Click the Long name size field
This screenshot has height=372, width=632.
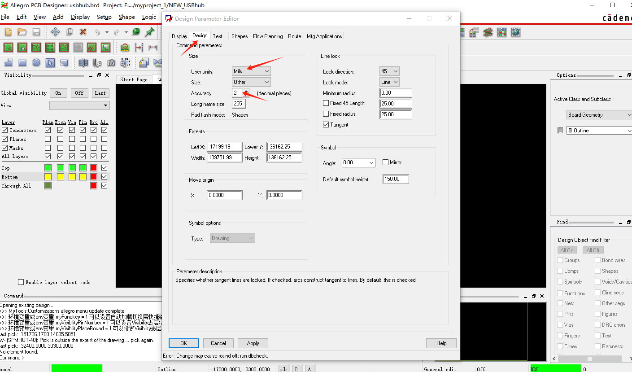click(239, 104)
